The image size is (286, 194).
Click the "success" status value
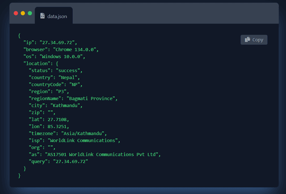(69, 70)
